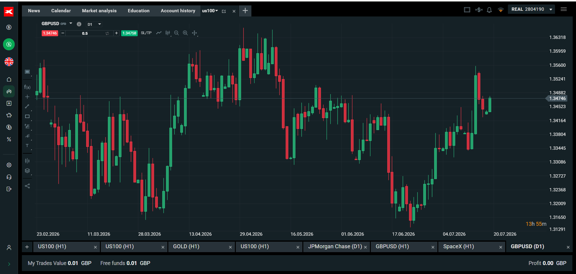Image resolution: width=576 pixels, height=274 pixels.
Task: Expand the us100 tab dropdown
Action: coord(217,11)
